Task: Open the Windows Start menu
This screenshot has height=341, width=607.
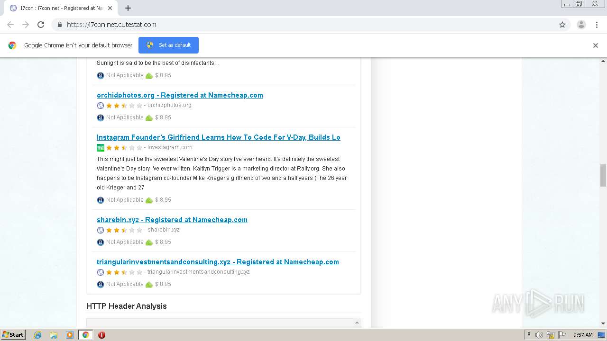Action: coord(13,335)
